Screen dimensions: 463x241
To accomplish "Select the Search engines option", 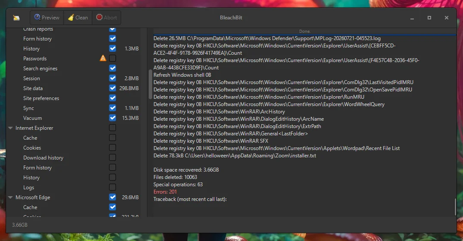I will pyautogui.click(x=40, y=69).
